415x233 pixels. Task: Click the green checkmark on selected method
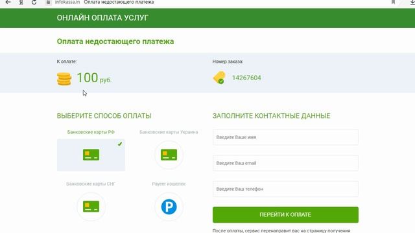(x=120, y=144)
